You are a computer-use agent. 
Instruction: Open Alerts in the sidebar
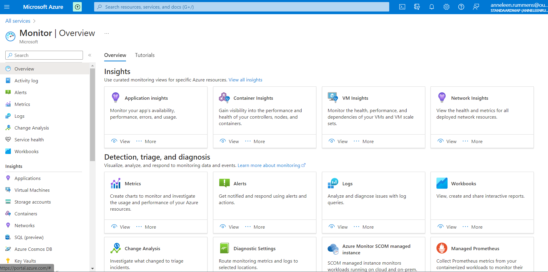[x=45, y=92]
